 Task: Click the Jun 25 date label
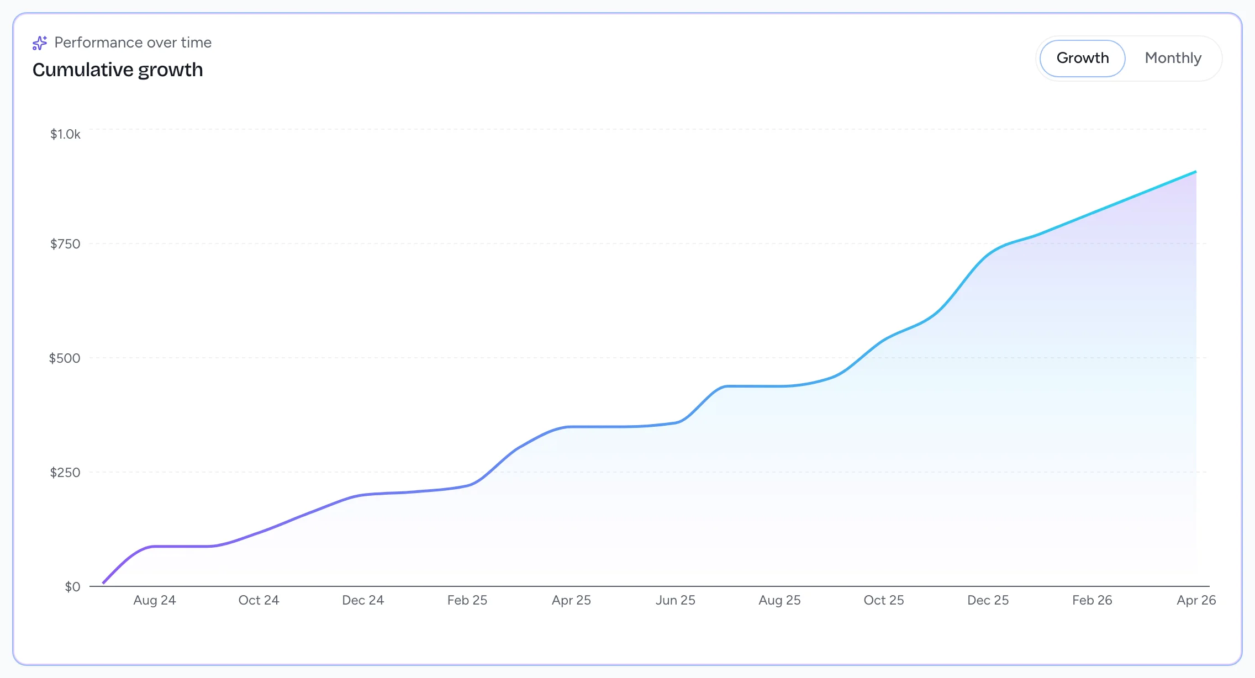tap(676, 600)
